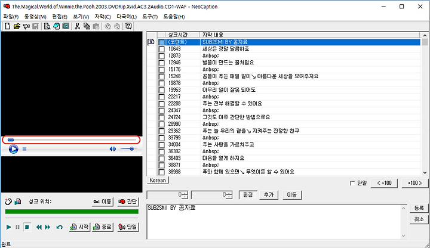Click the 이동 button beside 추가
Viewport: 430px width, 248px height.
click(x=292, y=194)
